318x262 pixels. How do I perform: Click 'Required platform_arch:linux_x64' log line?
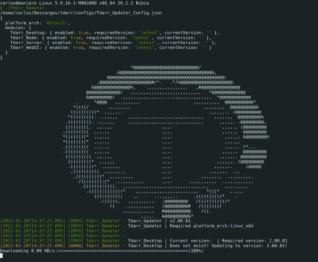pyautogui.click(x=127, y=226)
